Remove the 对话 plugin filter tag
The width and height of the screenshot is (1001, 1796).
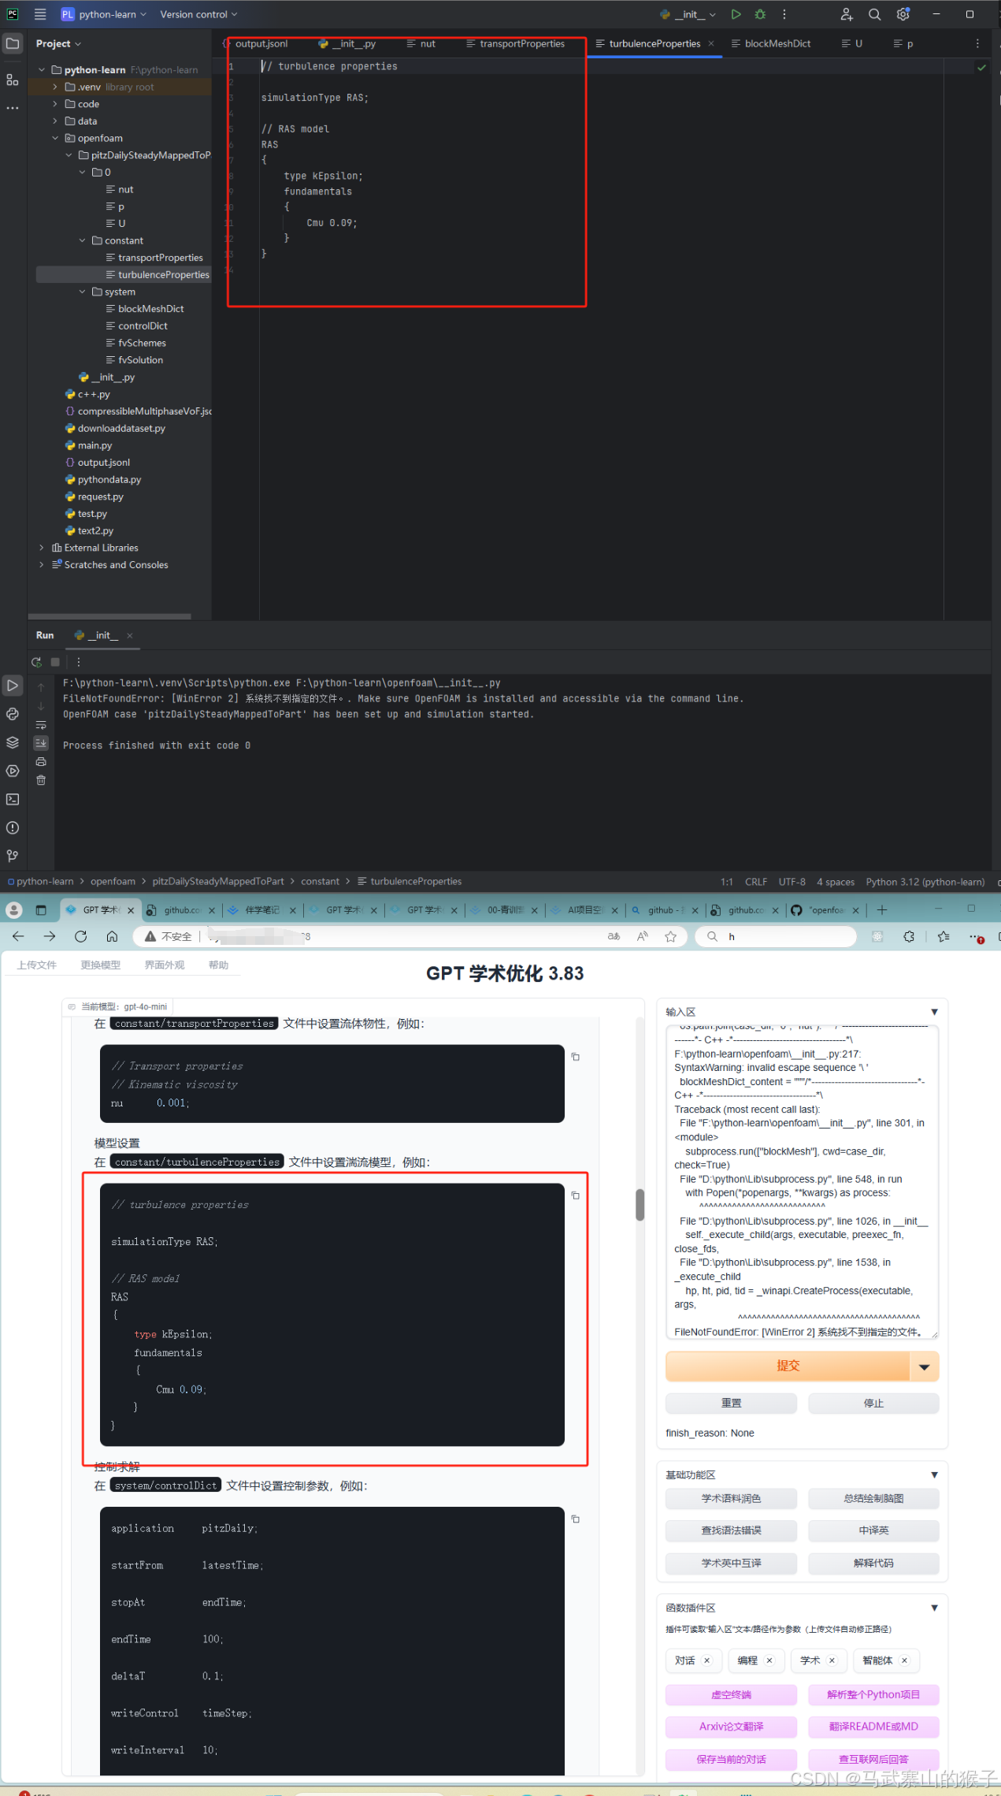pyautogui.click(x=707, y=1660)
